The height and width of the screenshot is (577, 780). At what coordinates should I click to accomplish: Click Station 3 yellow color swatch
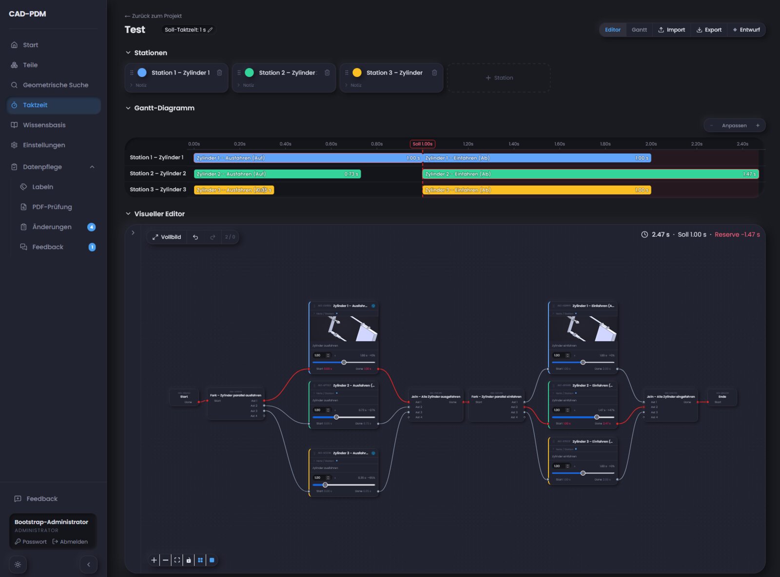[x=357, y=73]
